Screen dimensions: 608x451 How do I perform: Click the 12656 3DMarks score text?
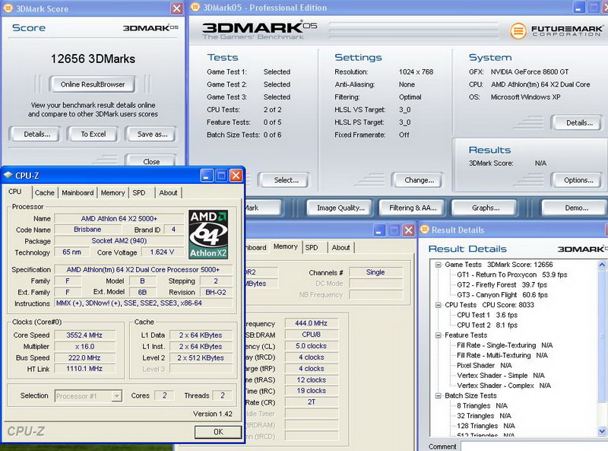click(93, 59)
